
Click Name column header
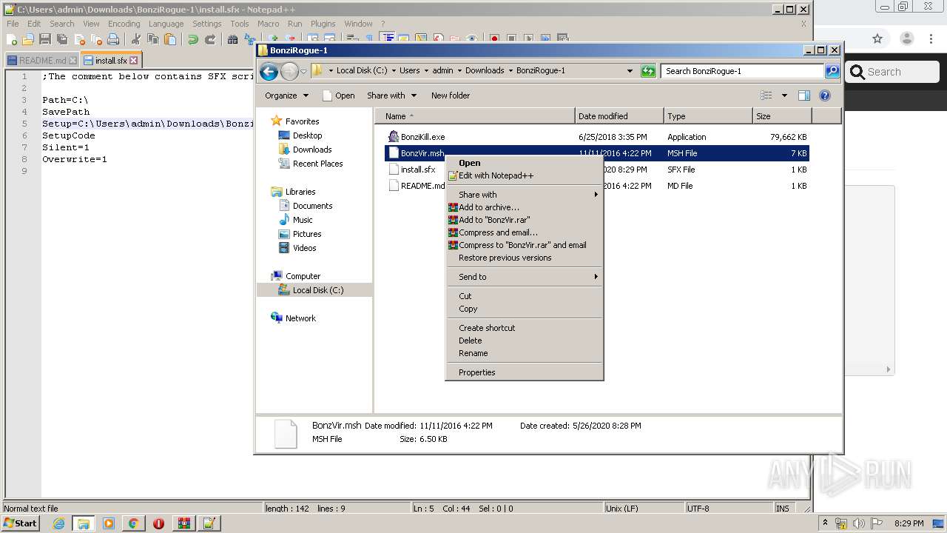475,116
